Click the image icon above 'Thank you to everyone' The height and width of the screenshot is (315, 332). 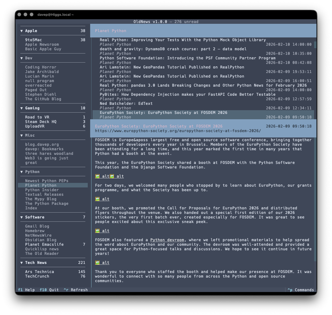pos(97,263)
